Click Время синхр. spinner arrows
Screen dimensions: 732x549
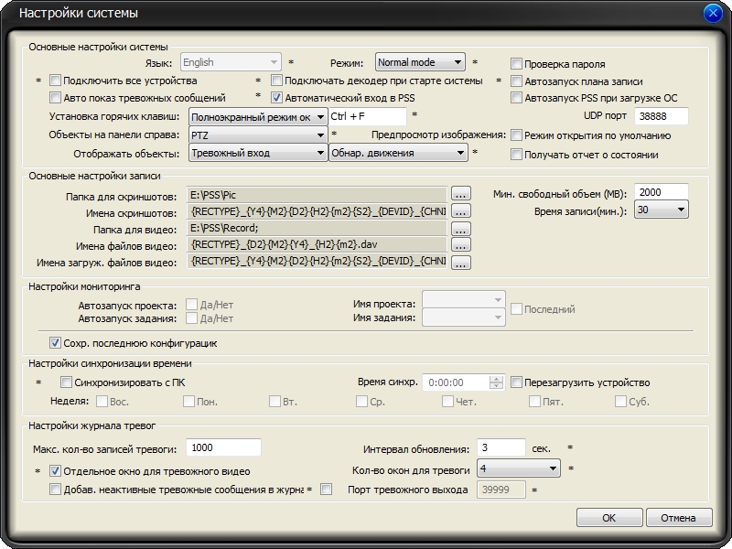(x=497, y=382)
